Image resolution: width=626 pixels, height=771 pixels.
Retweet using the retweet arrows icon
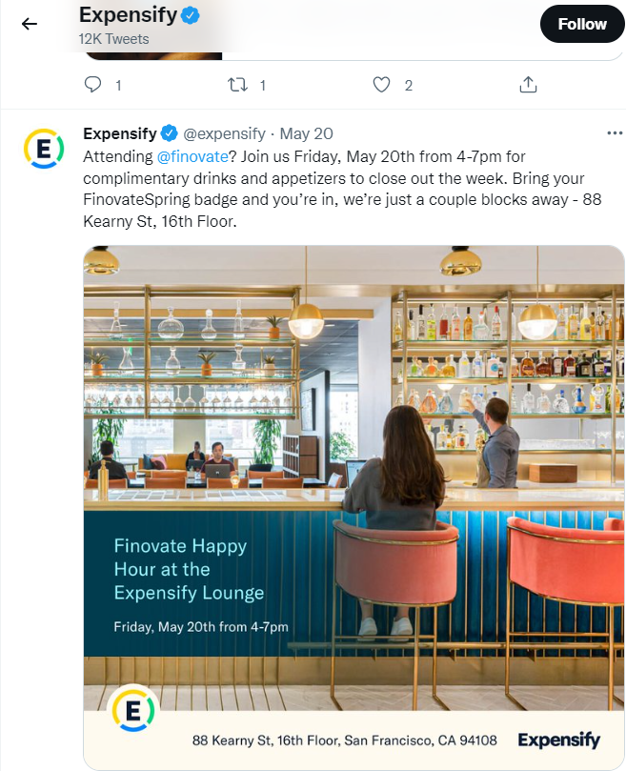click(237, 85)
